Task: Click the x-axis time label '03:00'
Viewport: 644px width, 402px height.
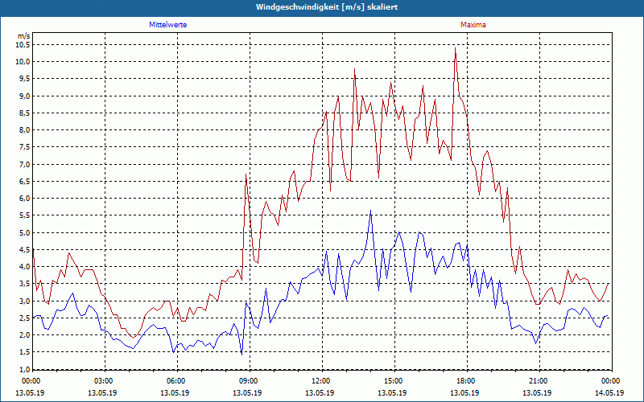Action: tap(102, 381)
